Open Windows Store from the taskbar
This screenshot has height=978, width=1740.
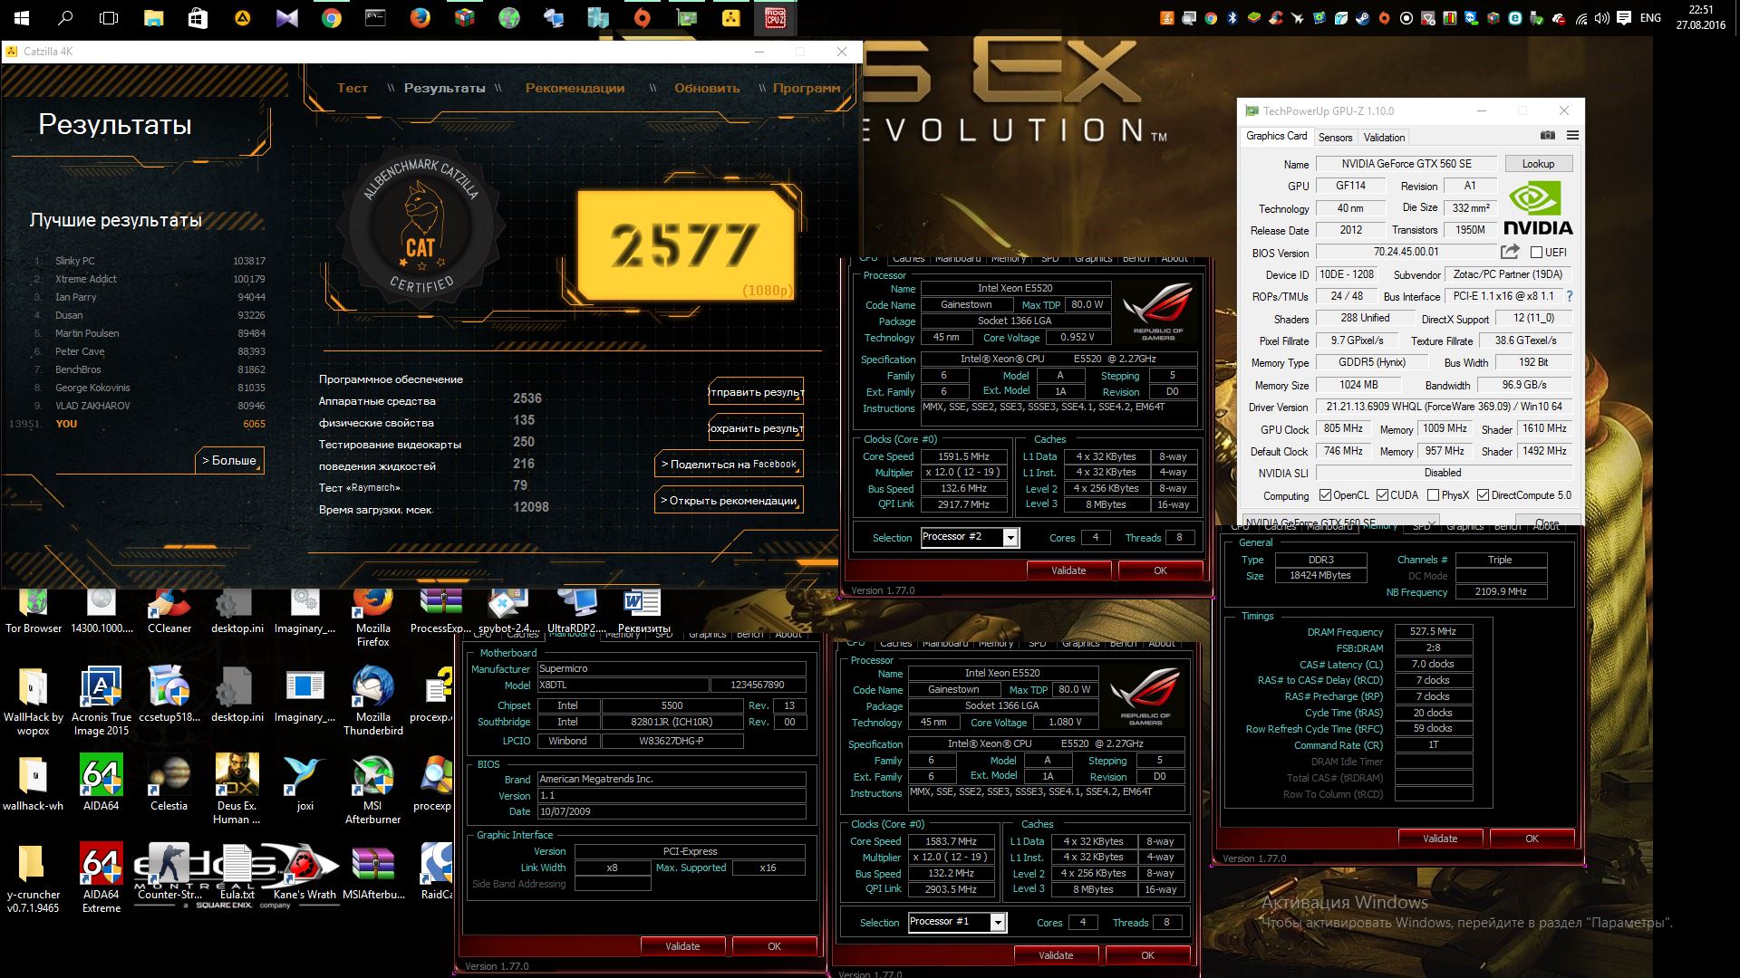pos(198,18)
